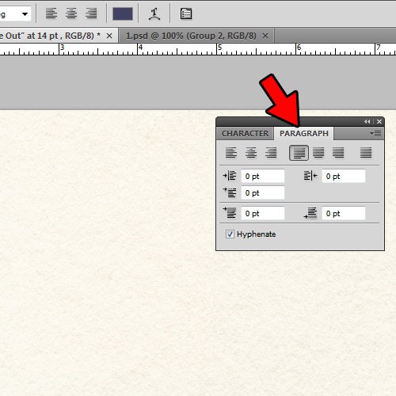
Task: Select Justify Last Right in Paragraph panel
Action: (x=338, y=153)
